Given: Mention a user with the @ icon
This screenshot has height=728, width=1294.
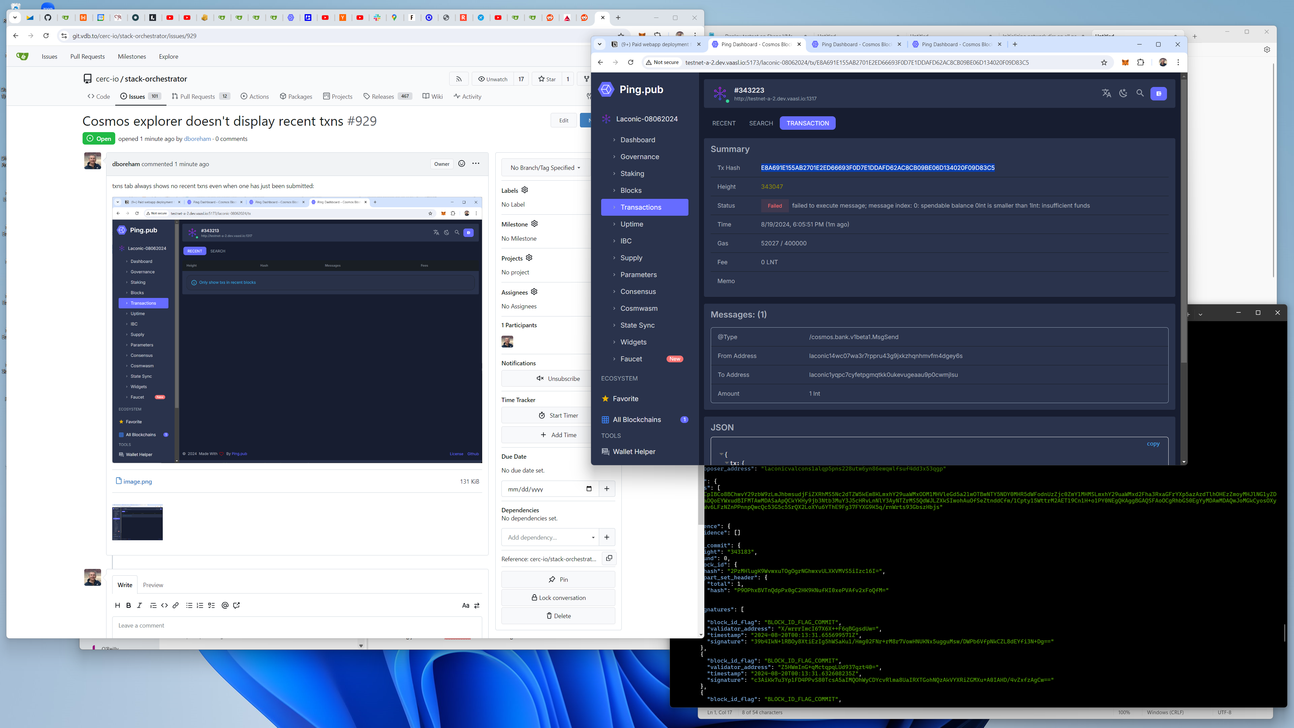Looking at the screenshot, I should tap(225, 605).
